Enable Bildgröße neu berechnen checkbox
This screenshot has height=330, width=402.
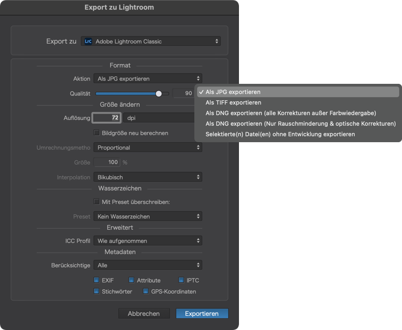pyautogui.click(x=97, y=133)
